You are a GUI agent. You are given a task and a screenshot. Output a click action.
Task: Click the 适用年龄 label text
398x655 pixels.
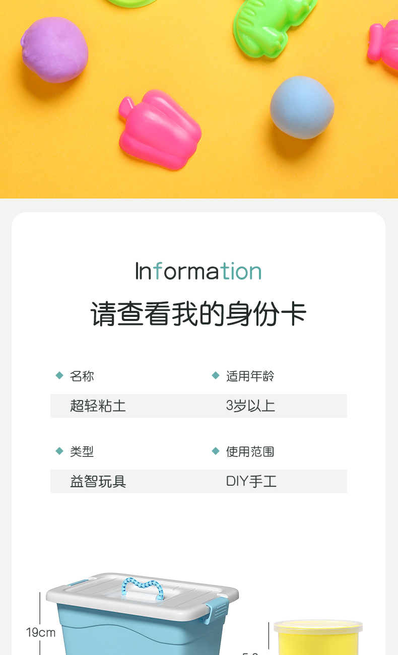pyautogui.click(x=250, y=376)
